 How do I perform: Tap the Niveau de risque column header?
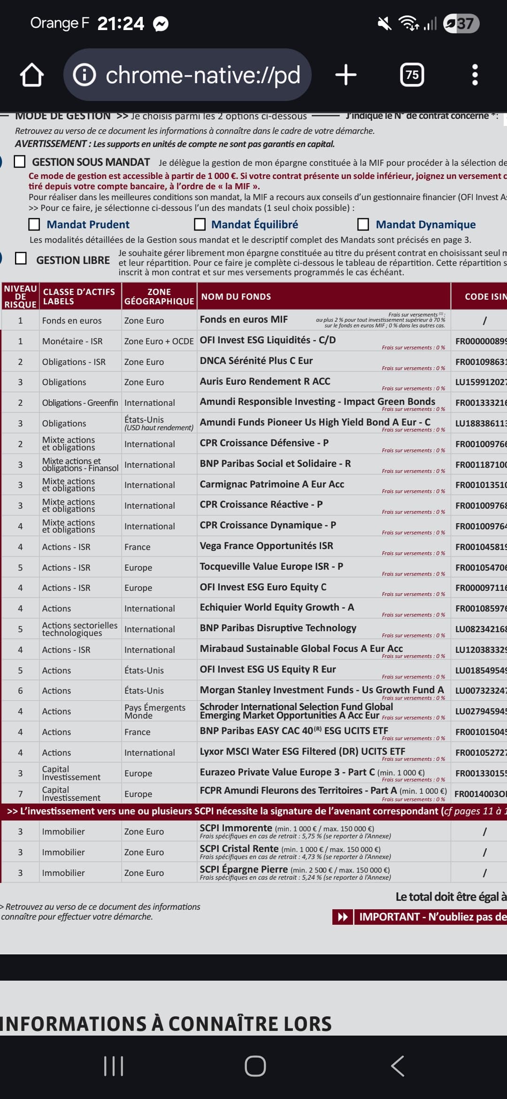20,296
